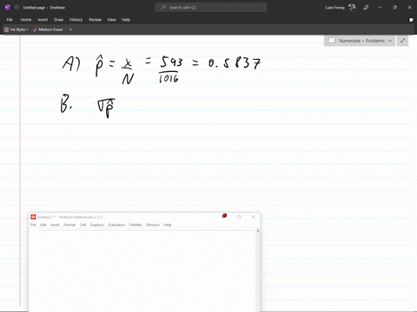This screenshot has height=312, width=417.
Task: Select the Medium Eraser tool
Action: click(x=48, y=29)
